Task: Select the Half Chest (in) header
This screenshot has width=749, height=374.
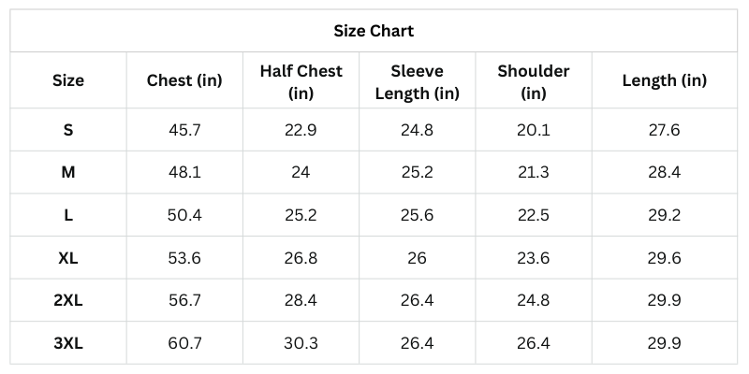Action: [301, 80]
